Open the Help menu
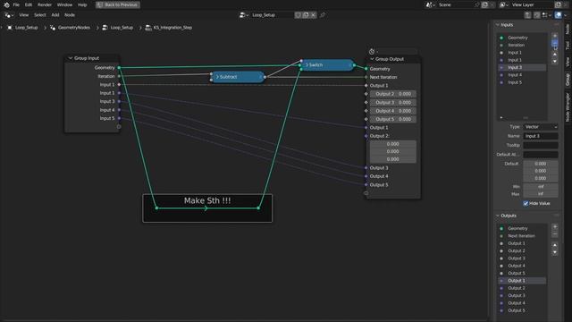 pyautogui.click(x=82, y=4)
